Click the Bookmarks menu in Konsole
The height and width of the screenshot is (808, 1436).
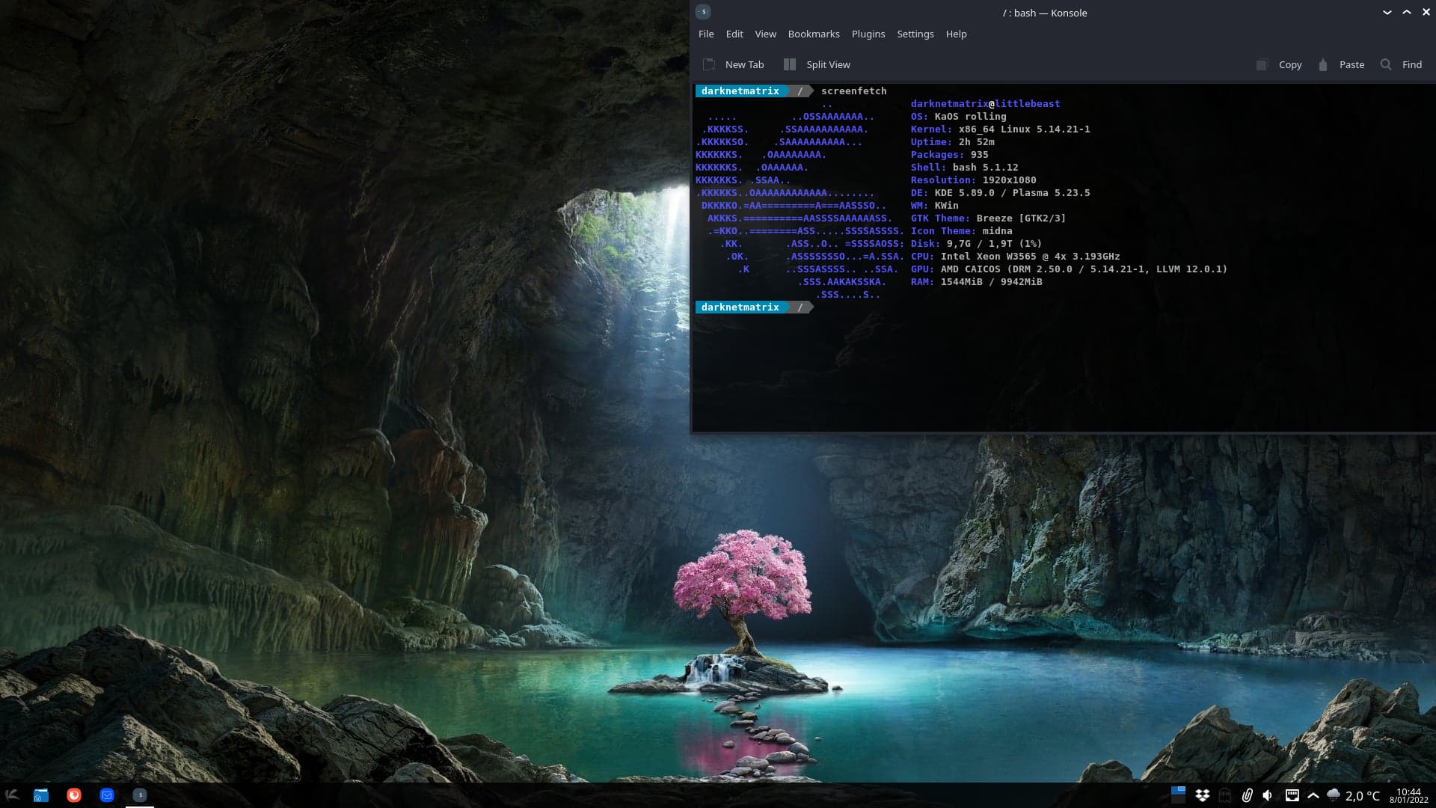(814, 34)
